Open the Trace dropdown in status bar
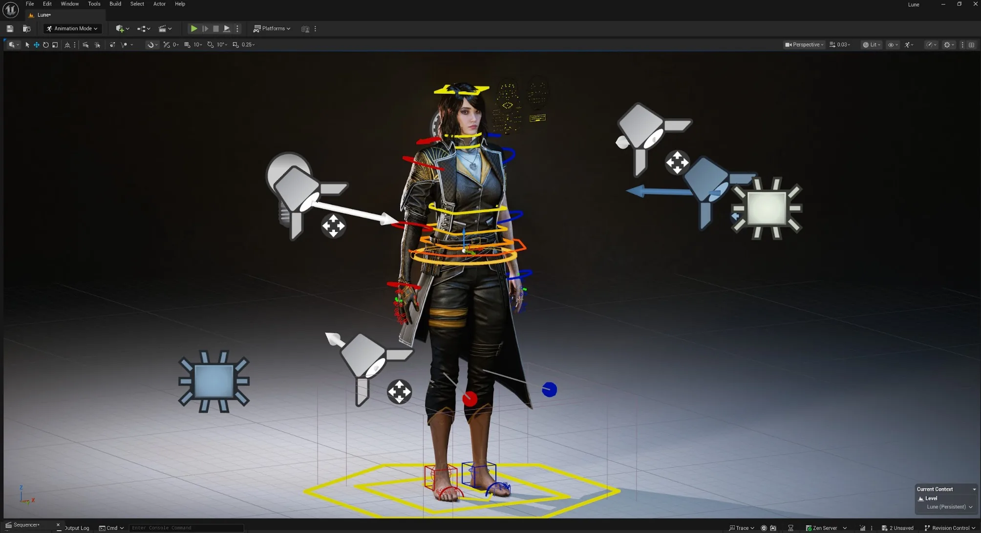Screen dimensions: 981x533 point(742,528)
